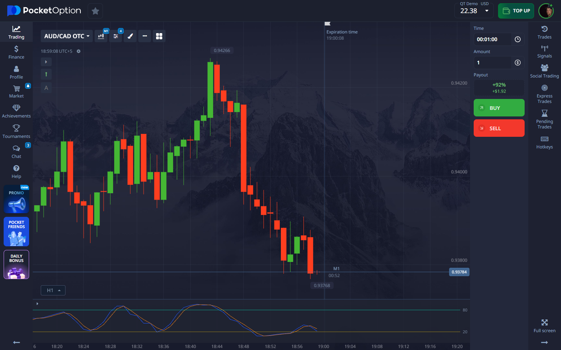Open the H1 timeframe dropdown
Image resolution: width=561 pixels, height=350 pixels.
tap(53, 290)
